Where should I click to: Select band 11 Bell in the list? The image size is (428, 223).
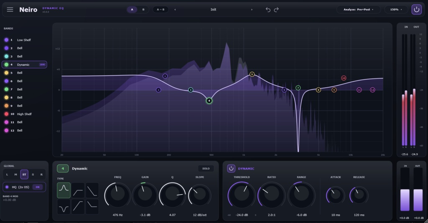24,122
